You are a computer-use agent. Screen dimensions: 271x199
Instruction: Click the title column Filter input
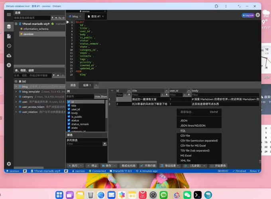146,95
